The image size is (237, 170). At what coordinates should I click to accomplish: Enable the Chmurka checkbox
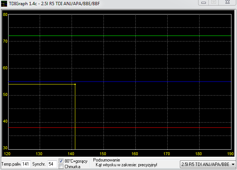(x=61, y=167)
